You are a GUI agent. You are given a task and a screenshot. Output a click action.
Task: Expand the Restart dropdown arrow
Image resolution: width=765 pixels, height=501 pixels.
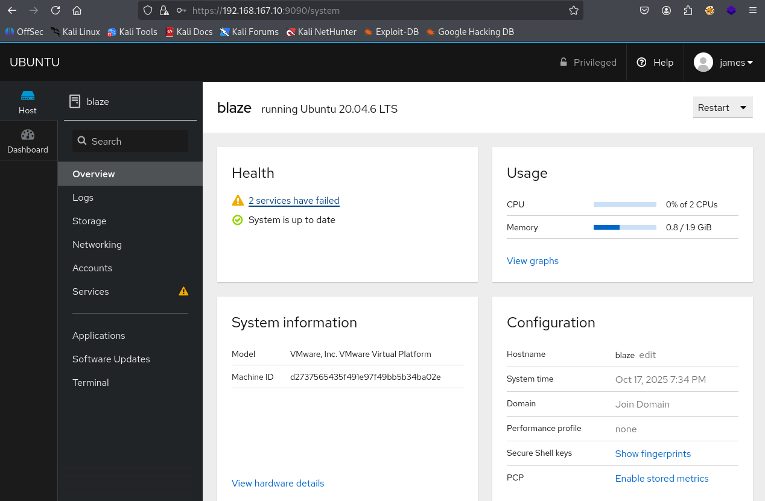click(743, 108)
